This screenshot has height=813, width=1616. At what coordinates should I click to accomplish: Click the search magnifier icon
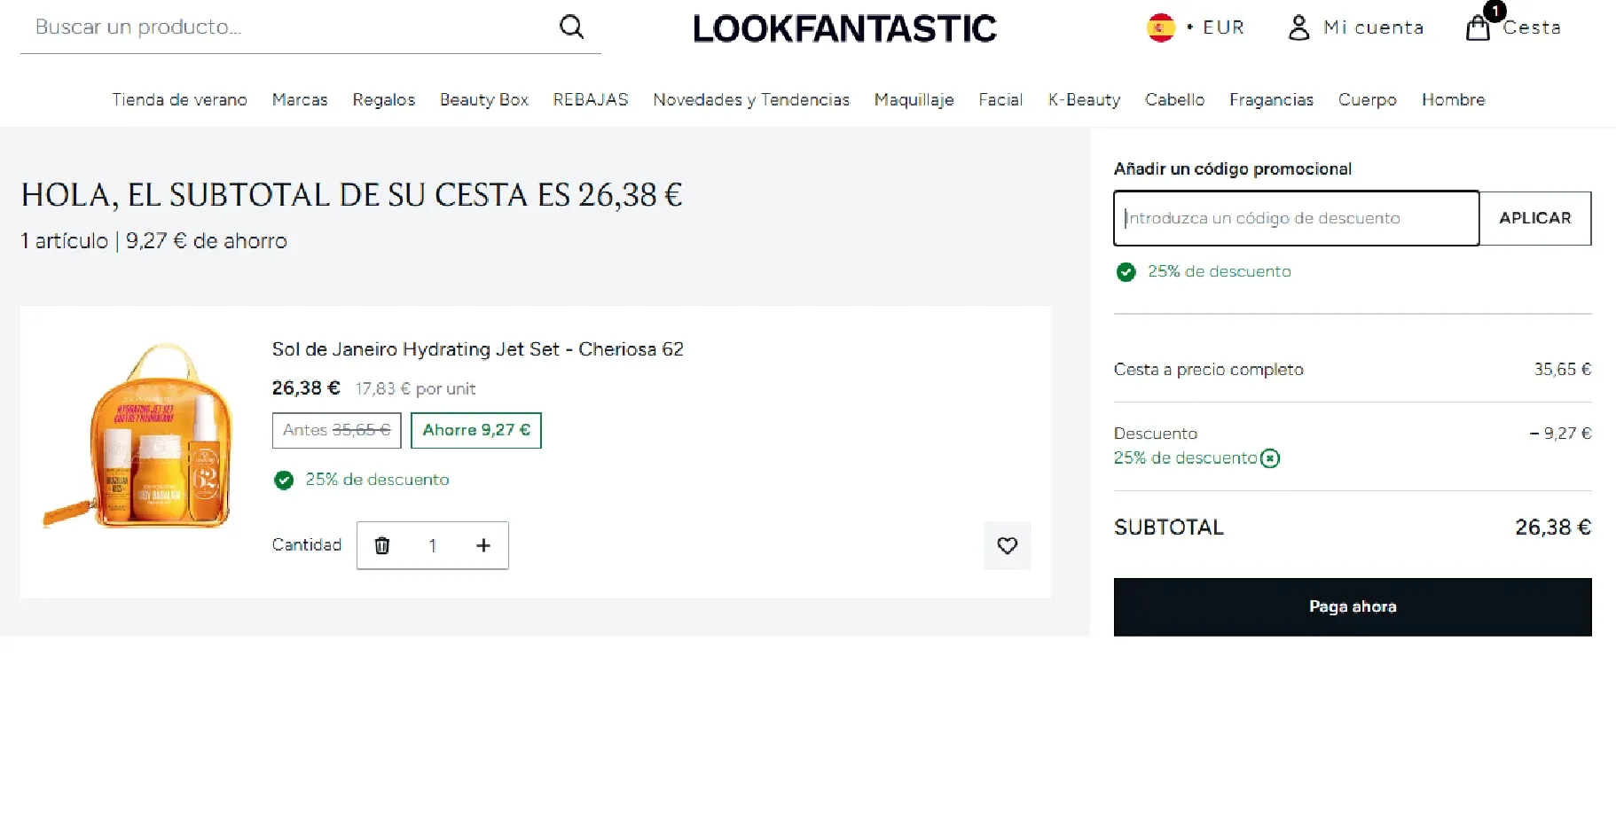572,27
